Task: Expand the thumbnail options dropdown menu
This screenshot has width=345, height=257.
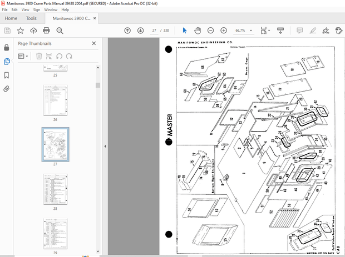Action: coord(23,56)
